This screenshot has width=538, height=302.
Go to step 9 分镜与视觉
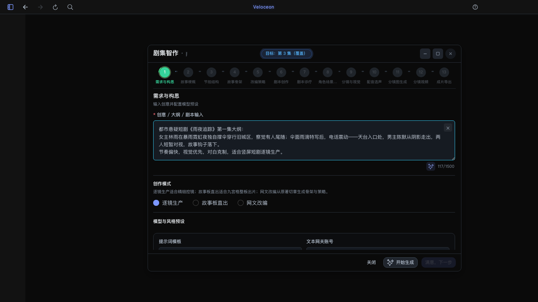[x=351, y=75]
